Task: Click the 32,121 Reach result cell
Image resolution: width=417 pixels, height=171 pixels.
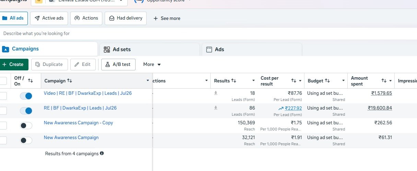Action: click(x=248, y=137)
